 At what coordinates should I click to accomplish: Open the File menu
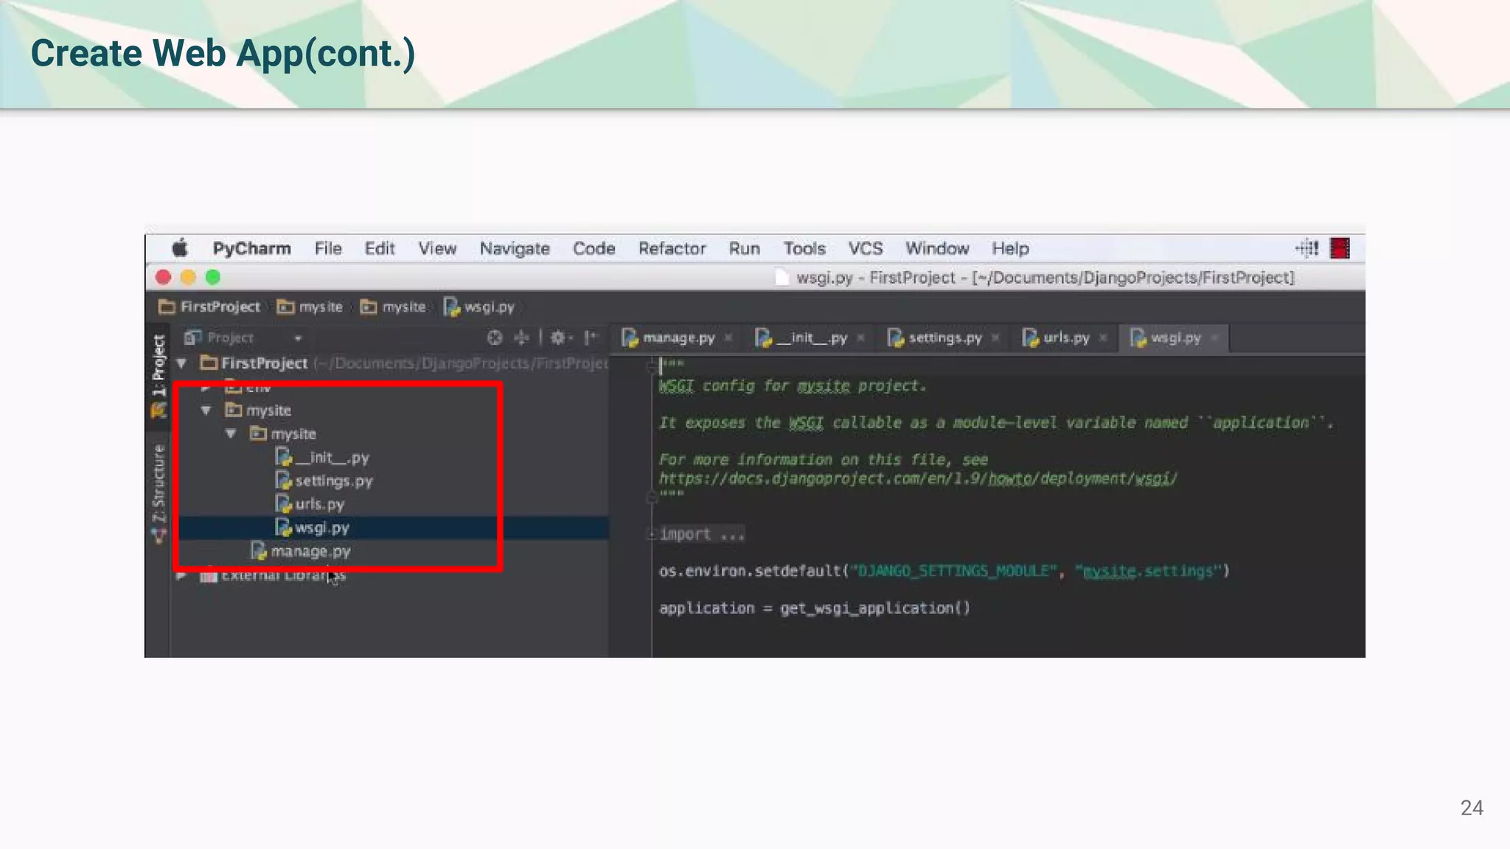pyautogui.click(x=328, y=248)
